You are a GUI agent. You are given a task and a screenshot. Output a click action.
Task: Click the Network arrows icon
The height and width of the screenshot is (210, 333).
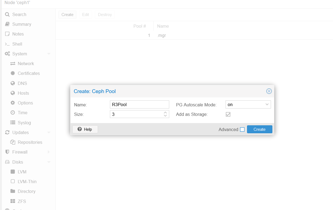tap(13, 64)
